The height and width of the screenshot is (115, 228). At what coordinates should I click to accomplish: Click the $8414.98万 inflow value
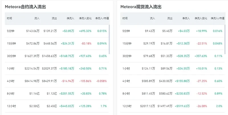click(x=32, y=81)
